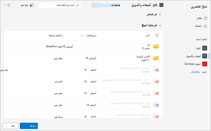Open the التقارير الشهرية folder icon
Screen dimensions: 211x131
coord(156,58)
